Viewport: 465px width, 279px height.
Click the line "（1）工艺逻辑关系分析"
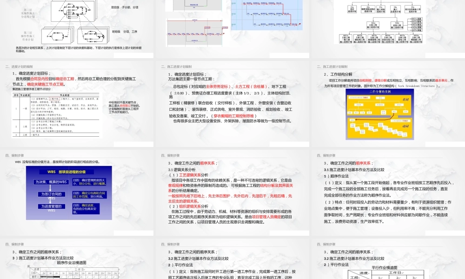pyautogui.click(x=188, y=175)
